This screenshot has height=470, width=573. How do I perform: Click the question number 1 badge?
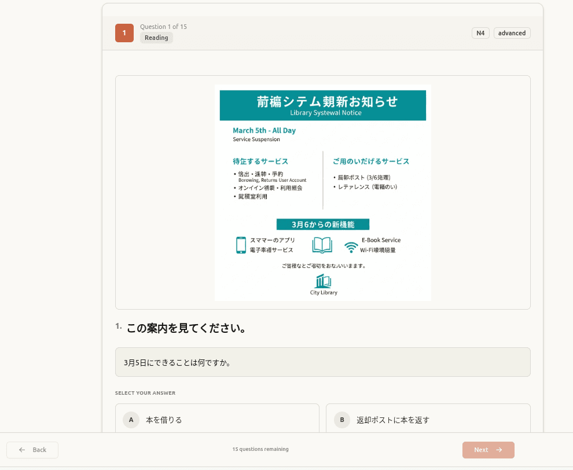click(124, 33)
